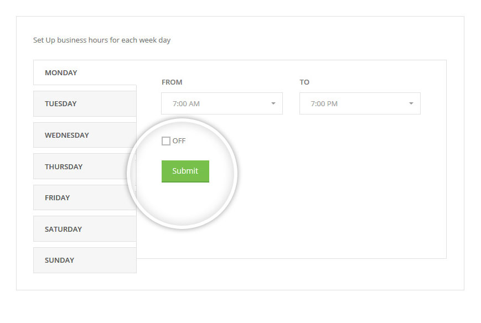Open the FROM time dropdown
This screenshot has width=481, height=323.
pyautogui.click(x=221, y=103)
